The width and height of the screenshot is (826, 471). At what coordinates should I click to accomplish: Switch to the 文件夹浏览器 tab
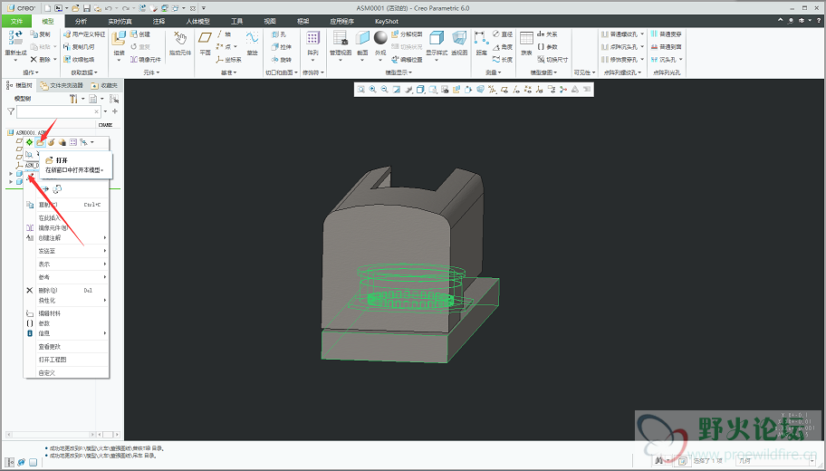pos(62,85)
